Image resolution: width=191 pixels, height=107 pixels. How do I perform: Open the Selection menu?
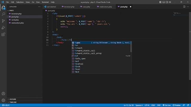pyautogui.click(x=20, y=2)
